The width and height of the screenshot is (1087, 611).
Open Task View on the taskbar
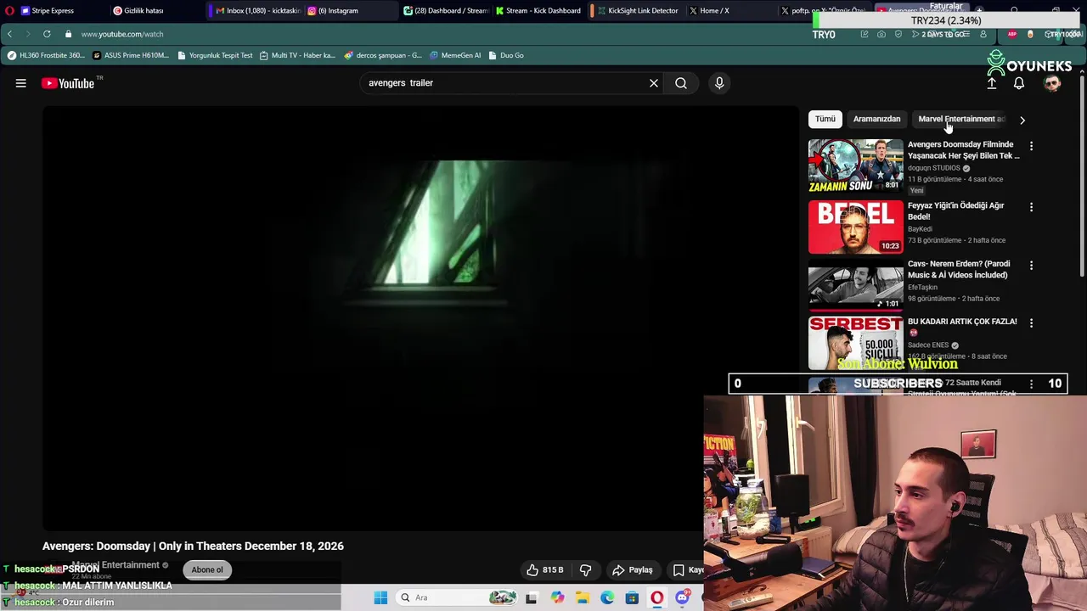coord(531,598)
